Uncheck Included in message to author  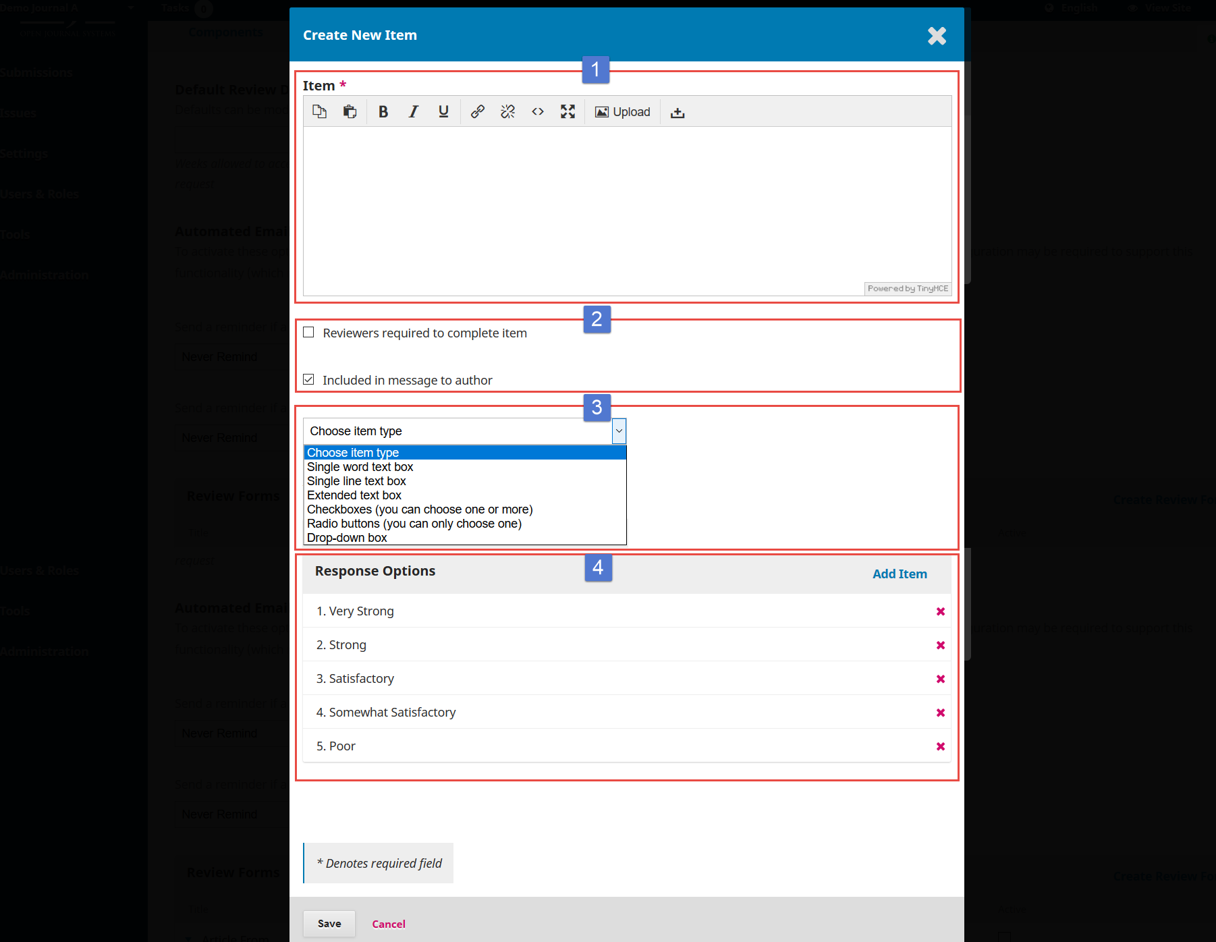[308, 379]
